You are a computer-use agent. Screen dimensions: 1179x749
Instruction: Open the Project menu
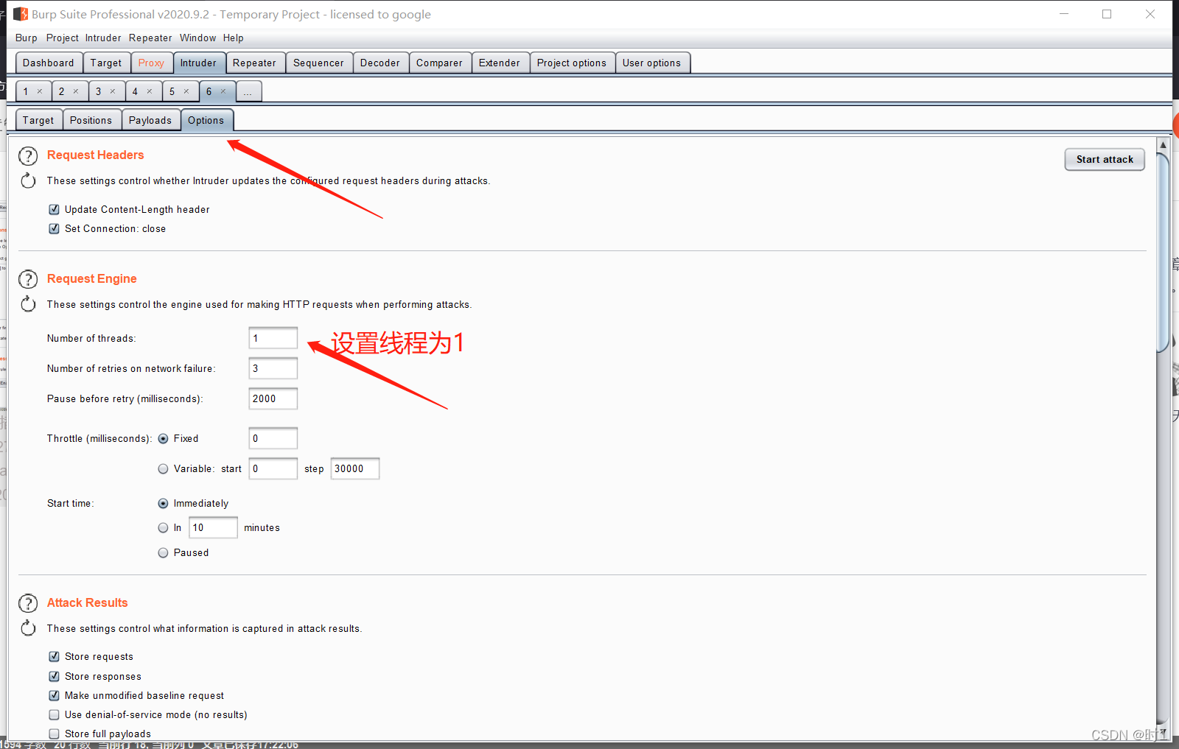[62, 38]
